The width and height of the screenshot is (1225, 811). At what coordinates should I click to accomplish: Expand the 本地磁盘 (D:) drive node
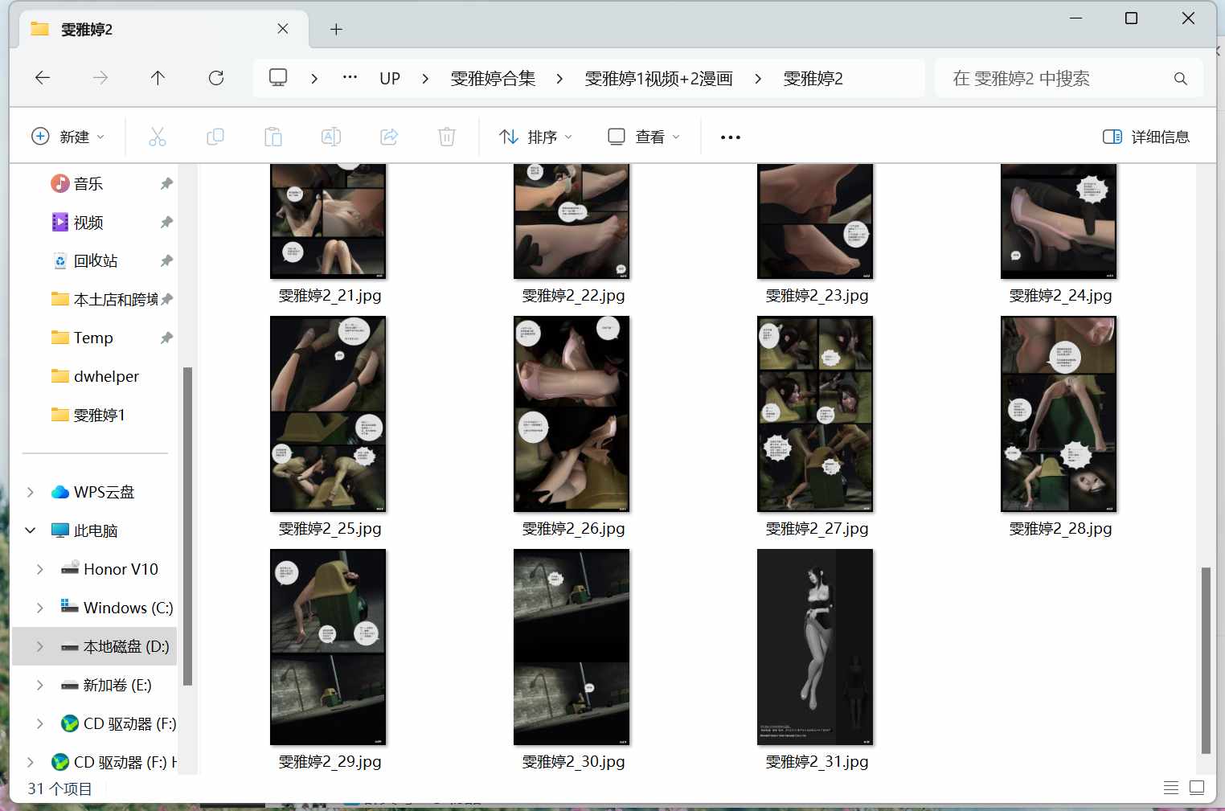(40, 647)
